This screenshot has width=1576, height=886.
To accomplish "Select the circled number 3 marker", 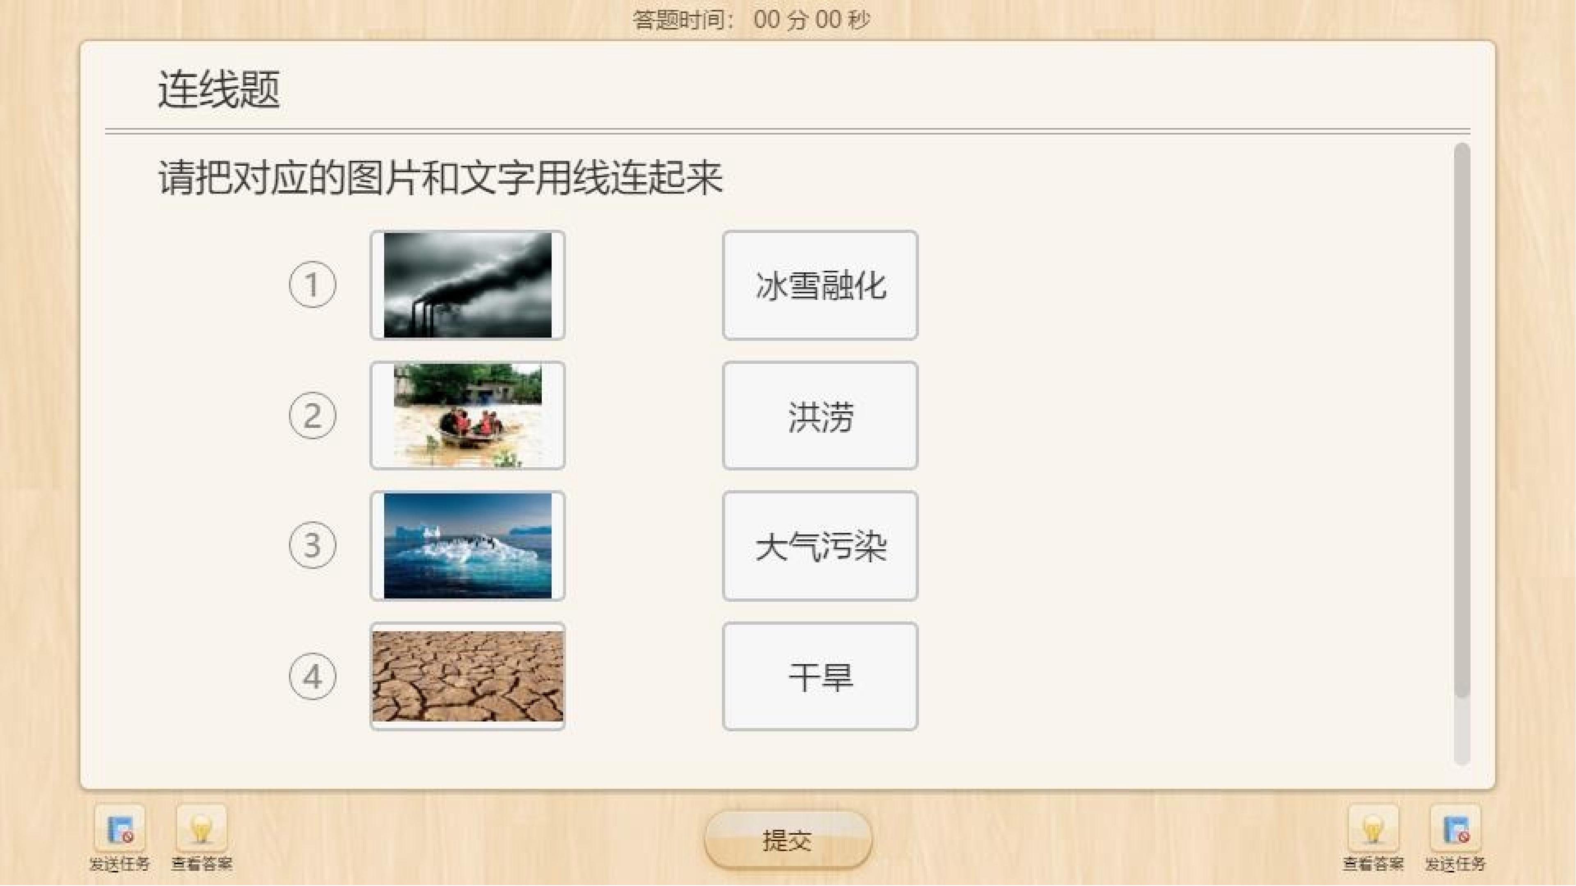I will click(x=313, y=545).
